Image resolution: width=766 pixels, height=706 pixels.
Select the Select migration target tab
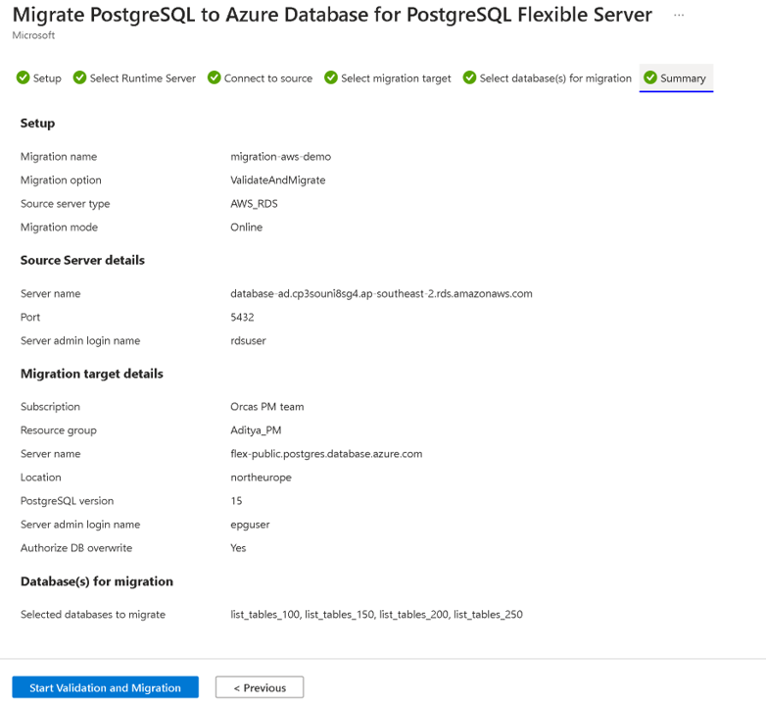tap(388, 78)
